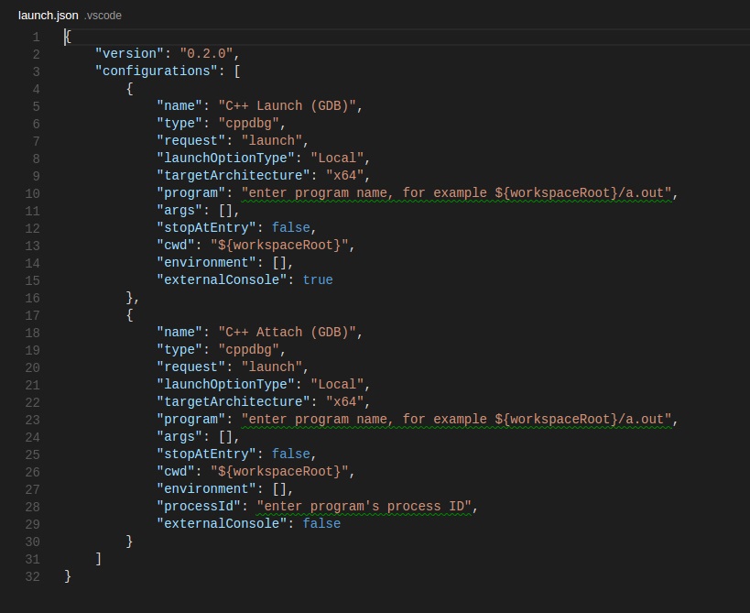Click the "Local" value on line 21
Viewport: 750px width, 613px height.
(337, 385)
